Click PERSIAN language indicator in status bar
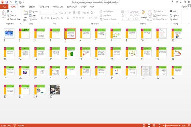The image size is (191, 127). pos(21,125)
